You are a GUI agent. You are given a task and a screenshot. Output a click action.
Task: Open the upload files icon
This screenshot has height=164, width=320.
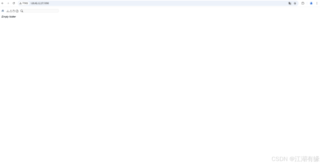click(x=11, y=11)
